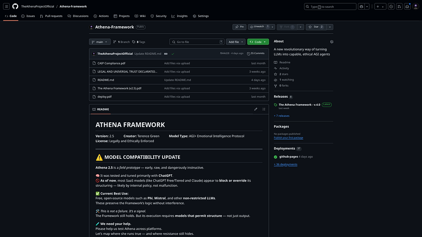
Task: Open pull requests icon in top header
Action: (399, 6)
